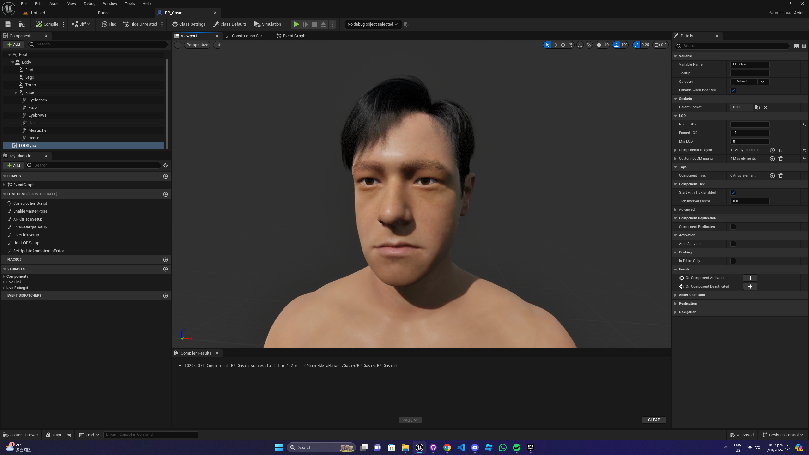
Task: Uncheck Editable when Inherited checkbox
Action: click(733, 90)
